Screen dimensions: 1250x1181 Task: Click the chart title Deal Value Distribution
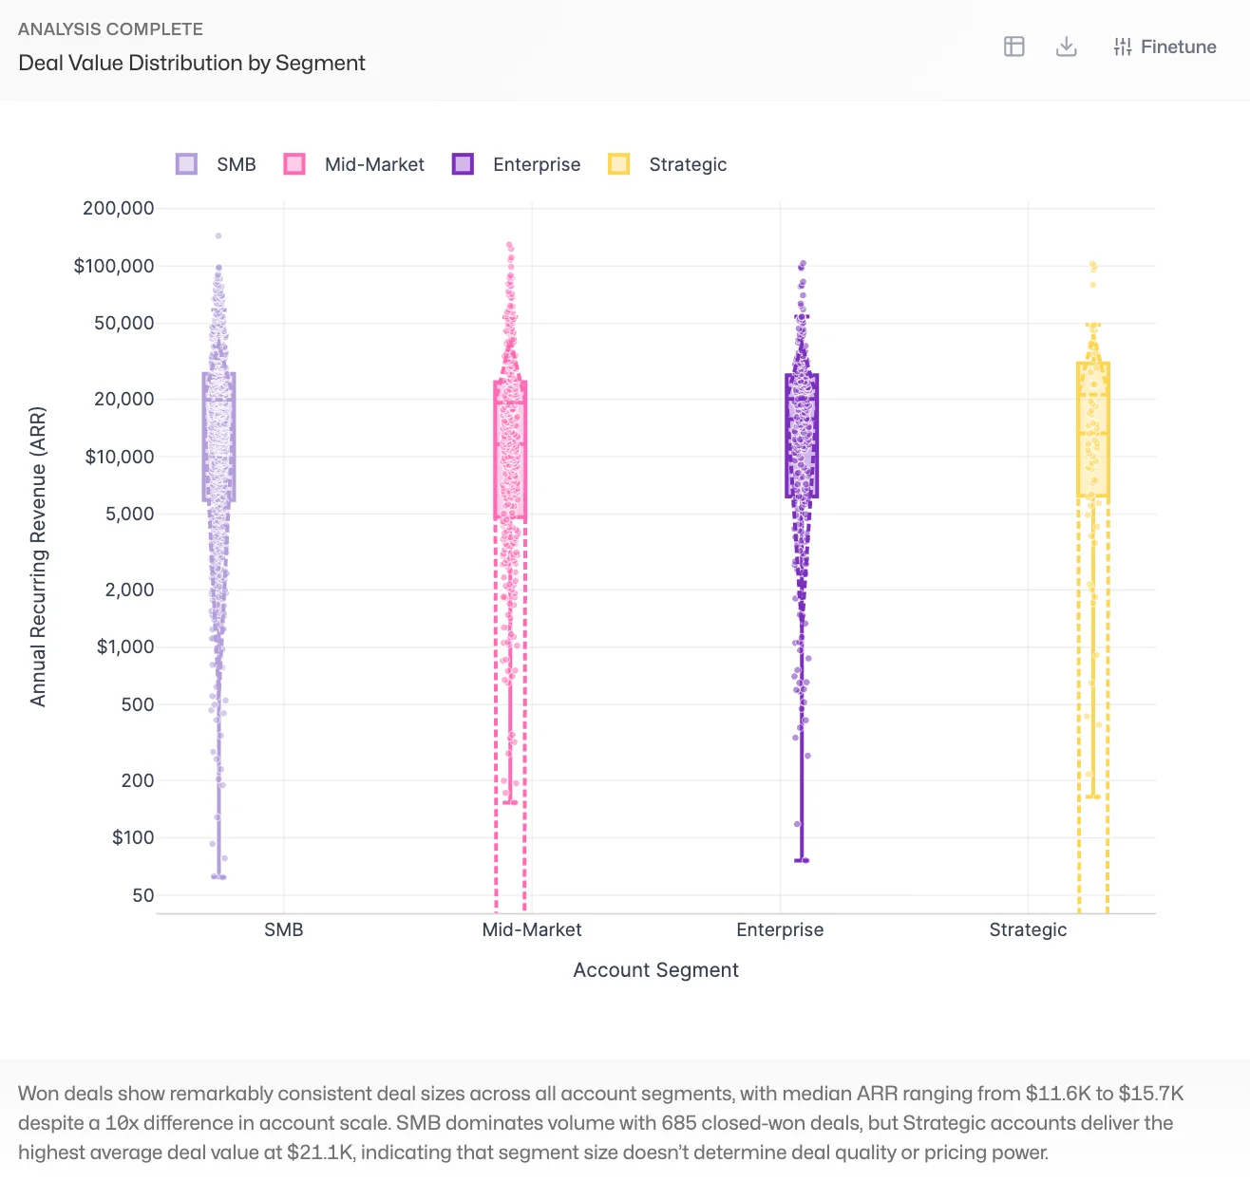192,63
